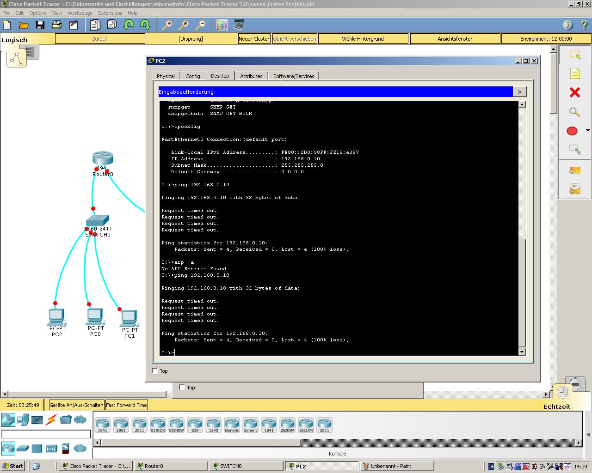This screenshot has height=473, width=592.
Task: Pick the Resize Shape tool
Action: [575, 150]
